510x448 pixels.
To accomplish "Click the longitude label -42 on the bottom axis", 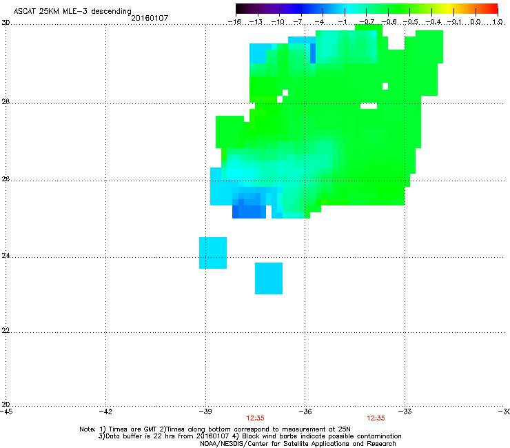I will coord(105,411).
